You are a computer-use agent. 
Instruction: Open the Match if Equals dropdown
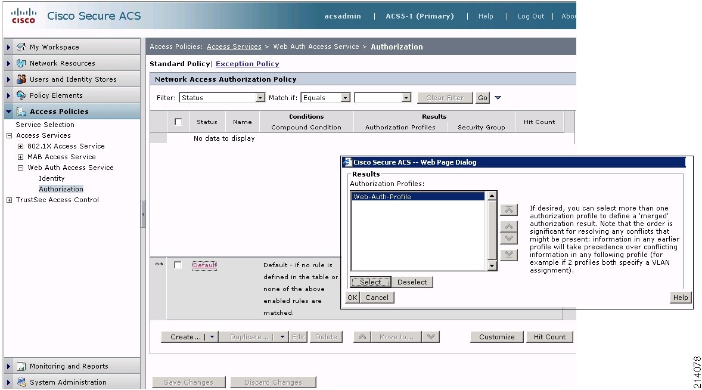345,98
